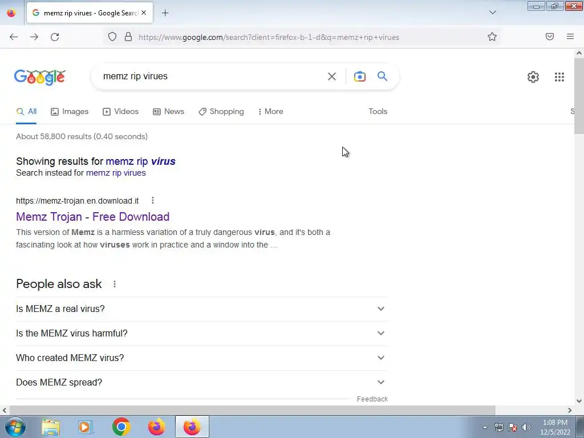Click the horizontal scrollbar left arrow

coord(5,411)
